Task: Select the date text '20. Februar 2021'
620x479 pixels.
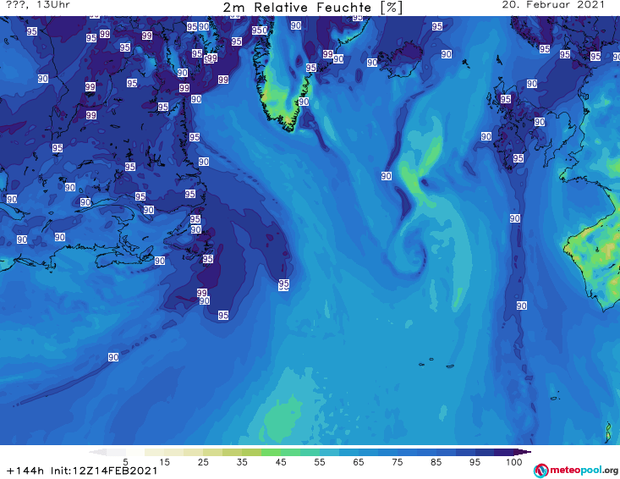Action: (x=553, y=5)
